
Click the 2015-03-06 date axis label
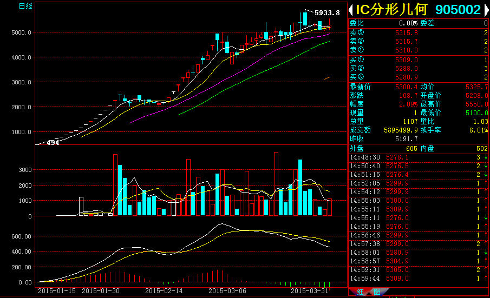click(227, 291)
